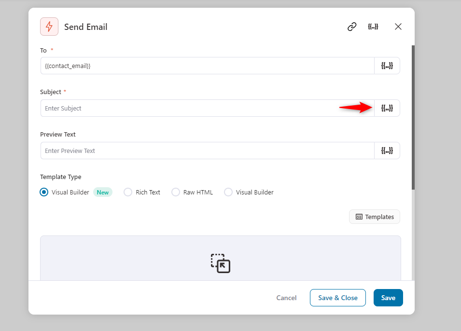461x331 pixels.
Task: Open merge tags for the To field
Action: pyautogui.click(x=387, y=66)
